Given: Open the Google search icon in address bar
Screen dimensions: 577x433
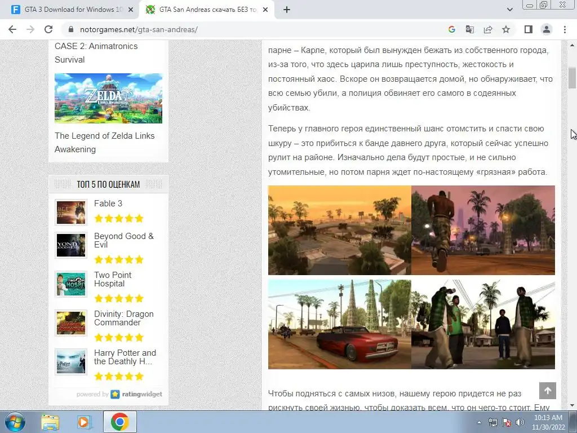Looking at the screenshot, I should coord(451,29).
